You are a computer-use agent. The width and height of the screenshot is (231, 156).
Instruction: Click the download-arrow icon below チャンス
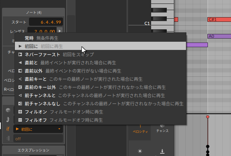[162, 151]
